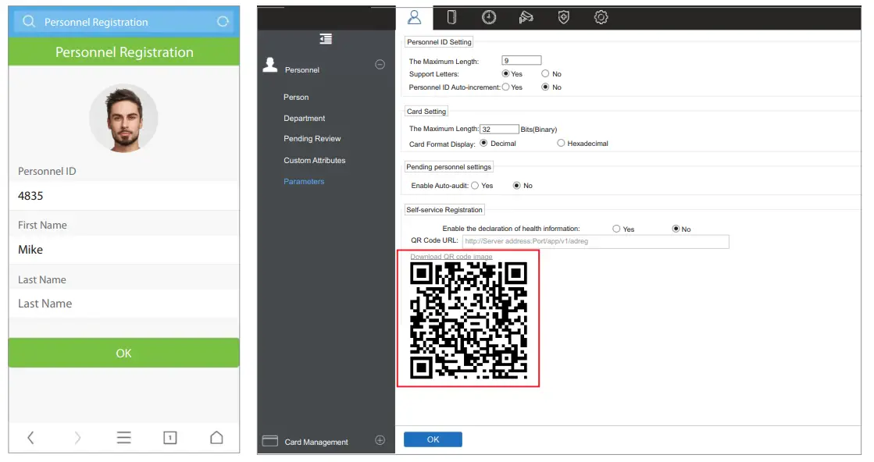Click the QR code image
The height and width of the screenshot is (462, 874).
468,321
